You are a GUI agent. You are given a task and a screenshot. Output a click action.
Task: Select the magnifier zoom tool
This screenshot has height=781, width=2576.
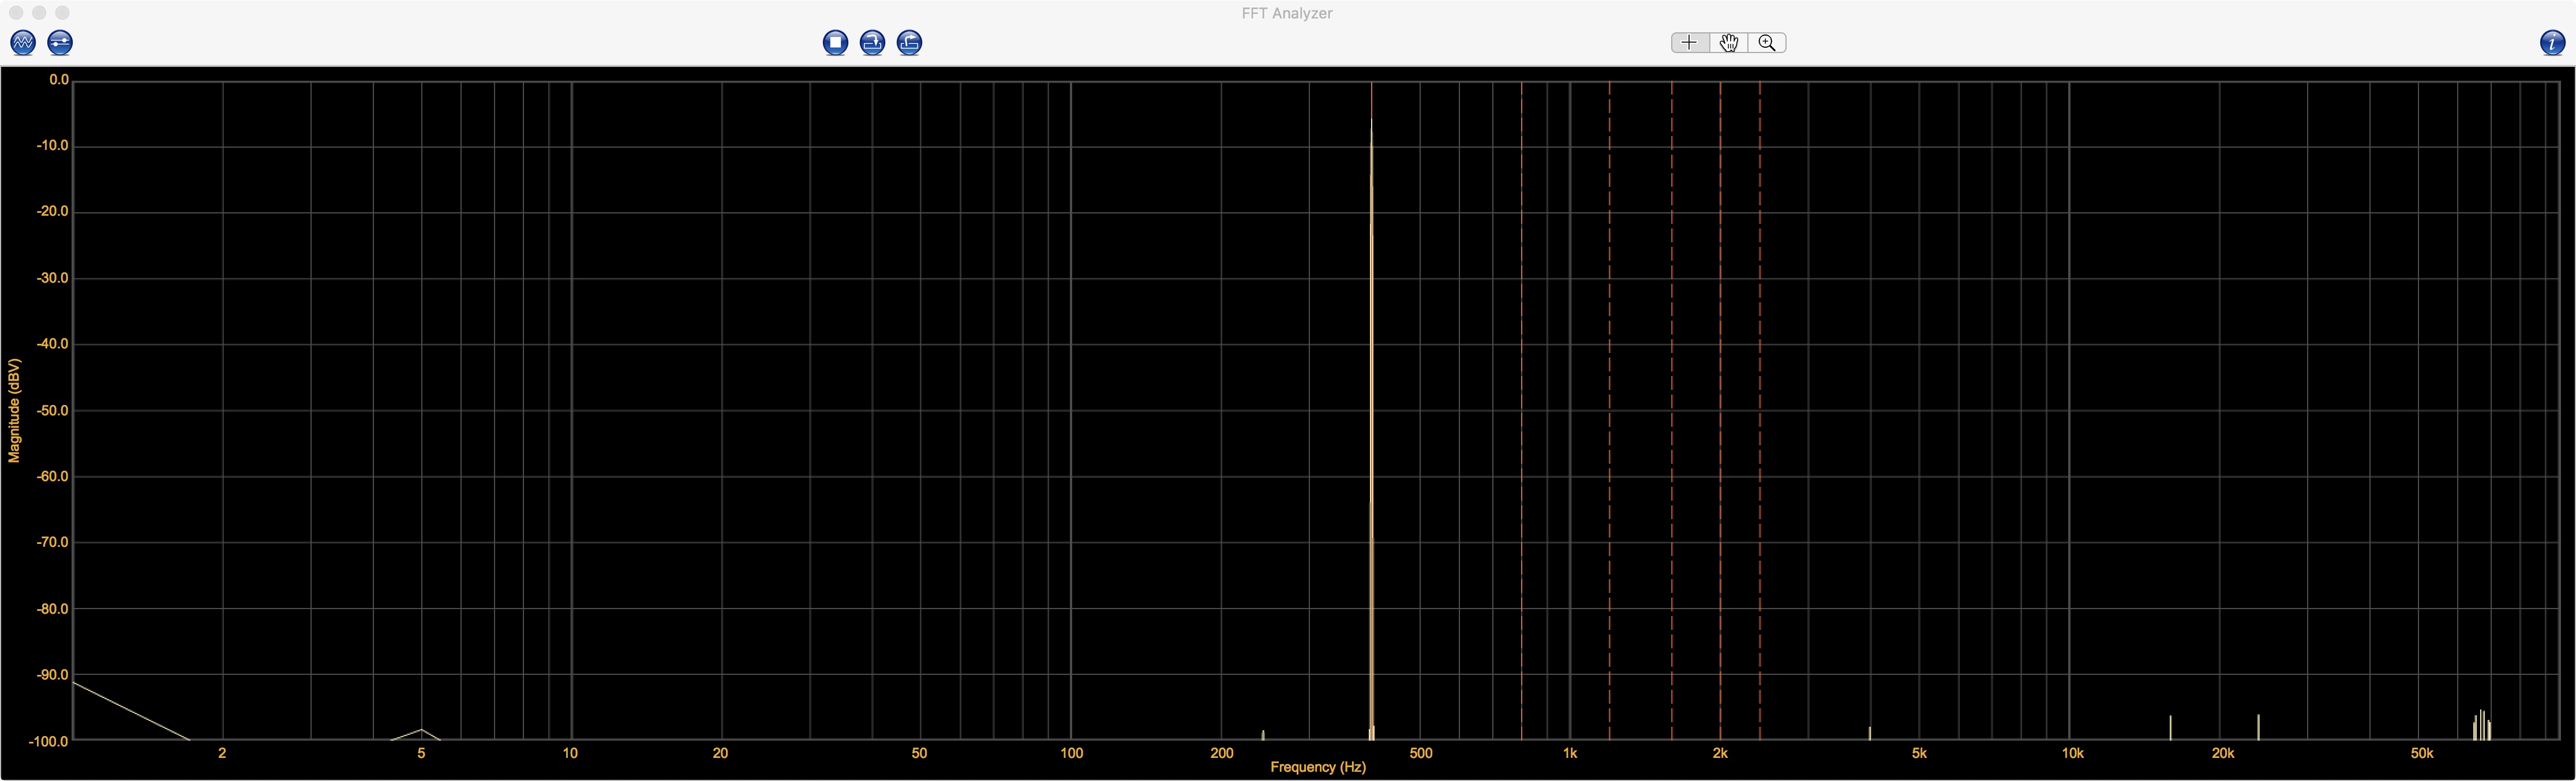(x=1767, y=42)
